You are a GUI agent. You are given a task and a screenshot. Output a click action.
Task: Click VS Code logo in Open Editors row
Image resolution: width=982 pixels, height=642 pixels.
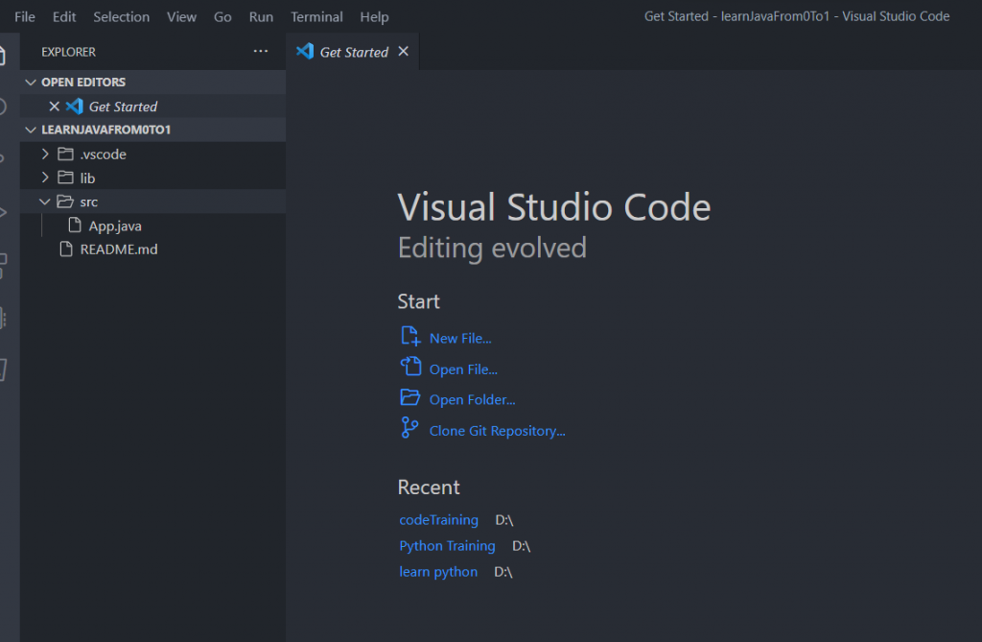coord(75,106)
